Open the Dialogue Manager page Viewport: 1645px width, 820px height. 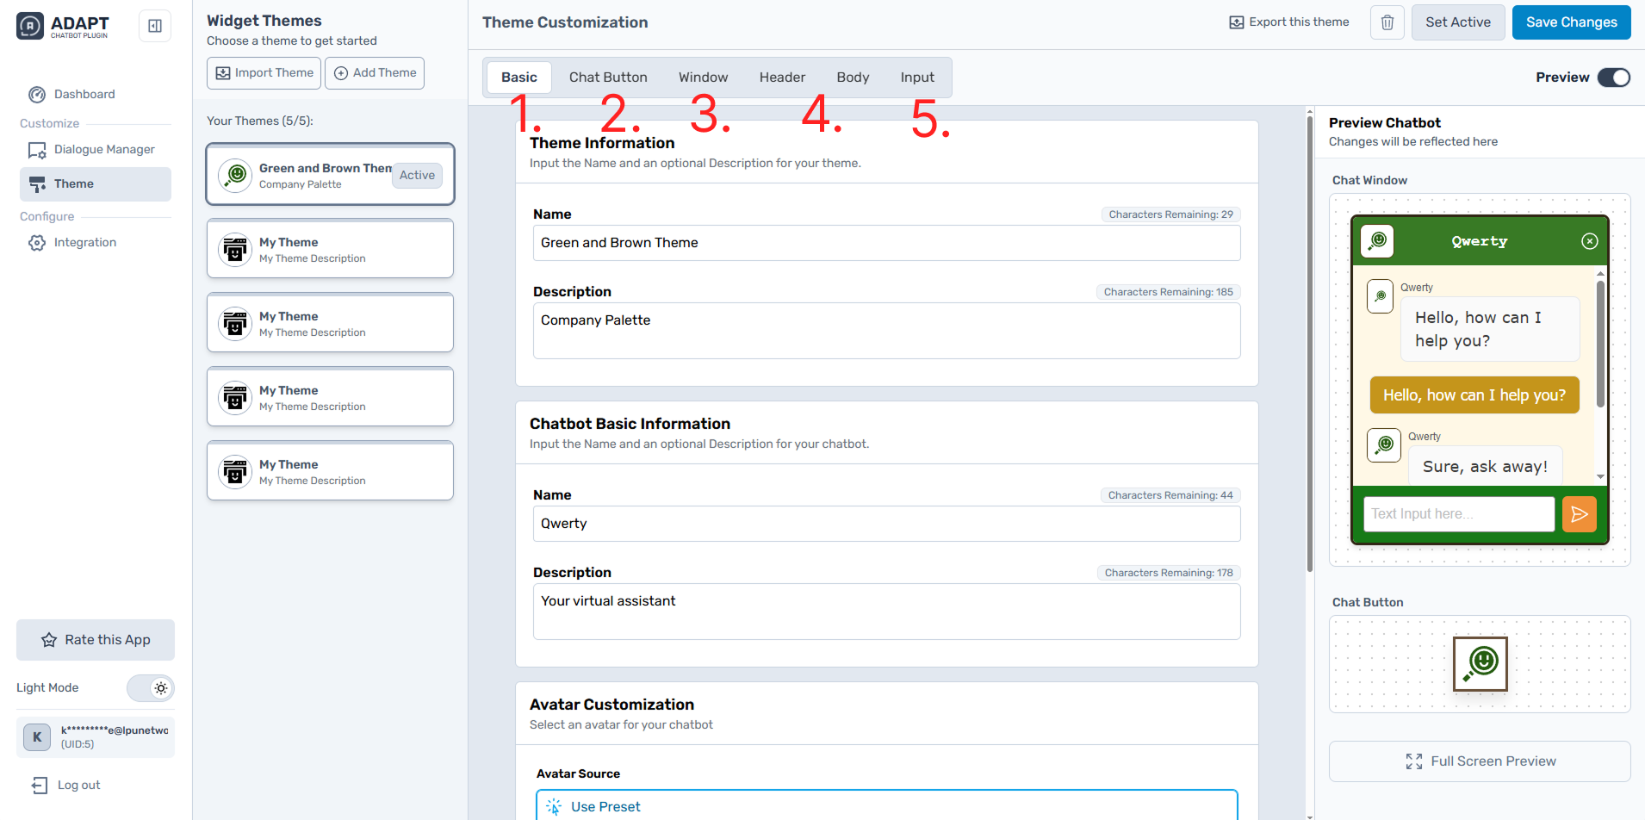pyautogui.click(x=104, y=149)
